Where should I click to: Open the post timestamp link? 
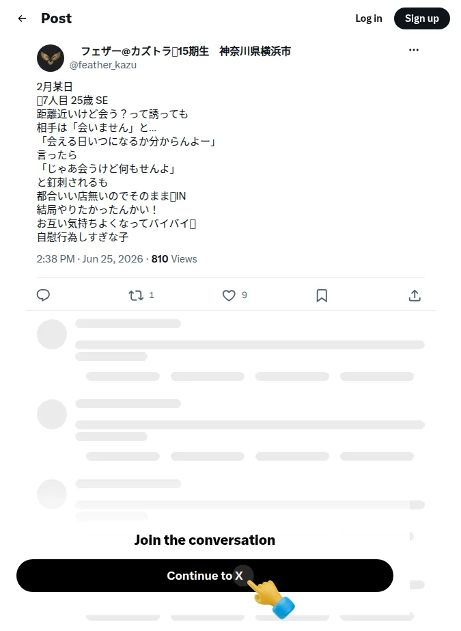click(89, 259)
